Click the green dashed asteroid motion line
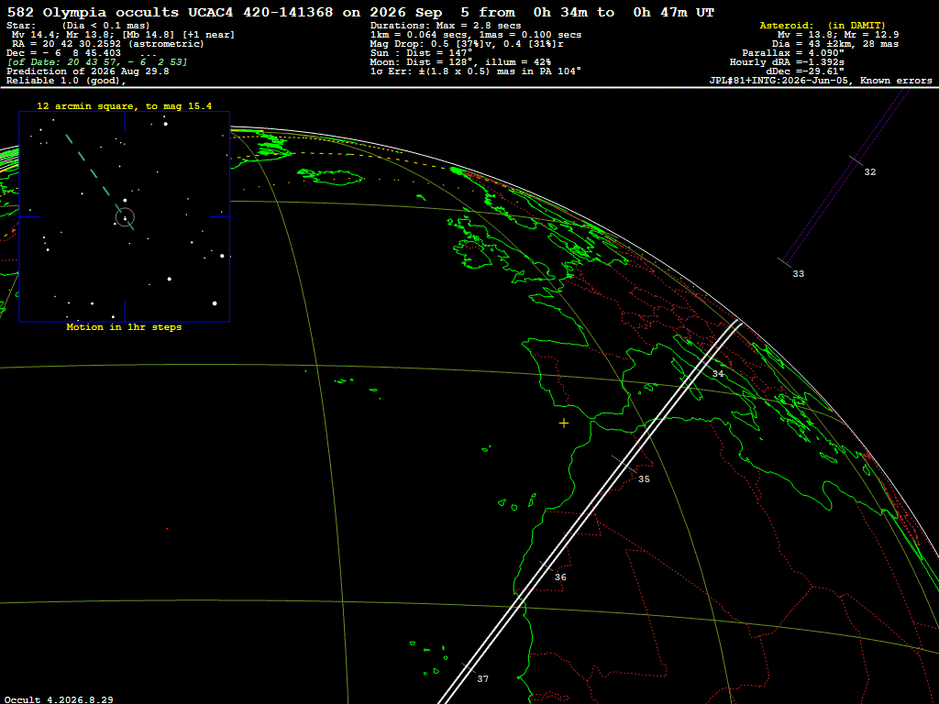Image resolution: width=939 pixels, height=704 pixels. pyautogui.click(x=99, y=182)
